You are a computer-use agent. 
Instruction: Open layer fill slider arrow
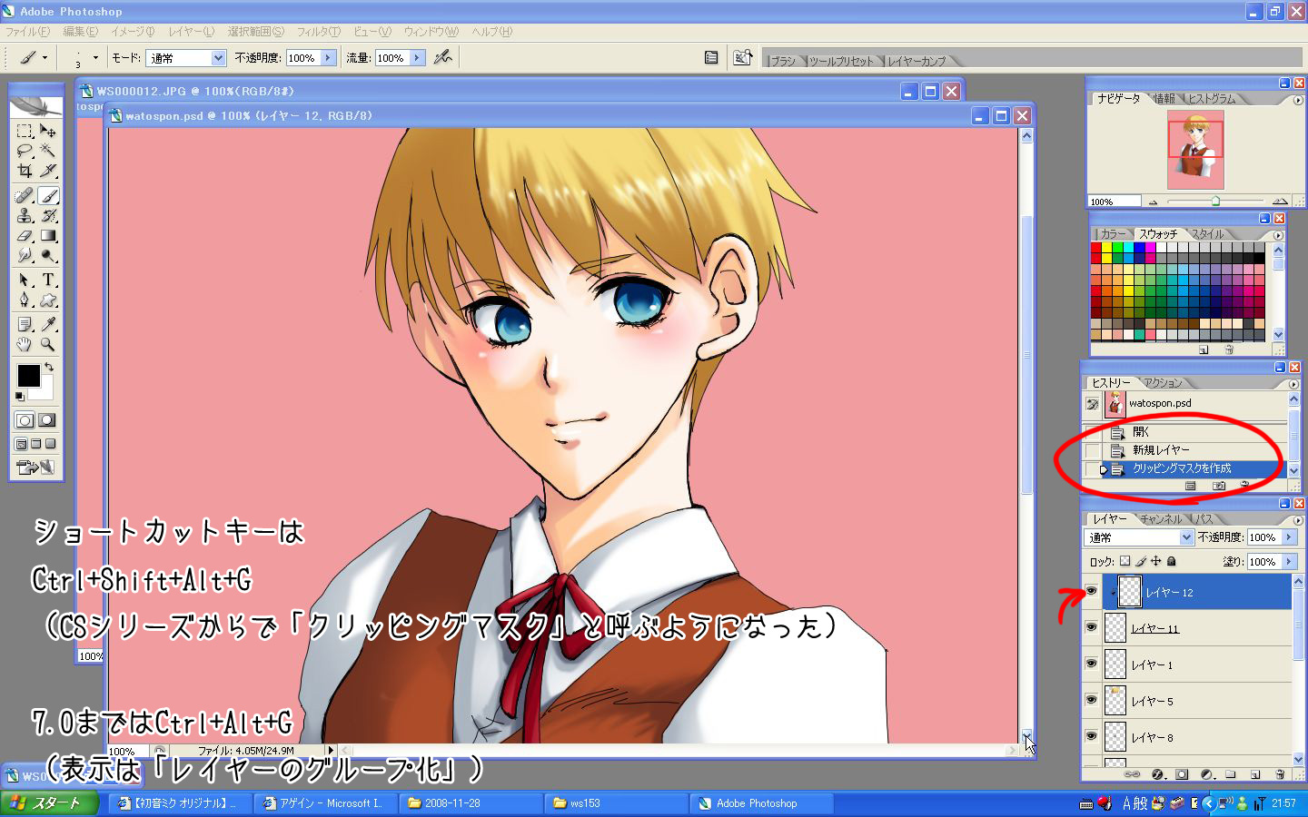[1288, 562]
